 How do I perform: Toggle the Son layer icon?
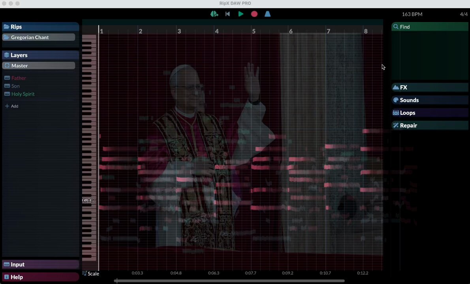pyautogui.click(x=7, y=86)
